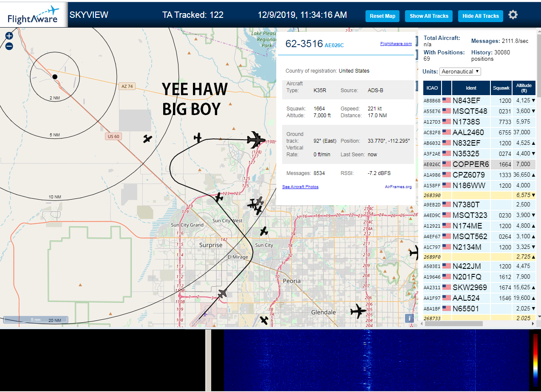Screen dimensions: 541x392
Task: Open the Units Aeronautical dropdown
Action: [460, 71]
